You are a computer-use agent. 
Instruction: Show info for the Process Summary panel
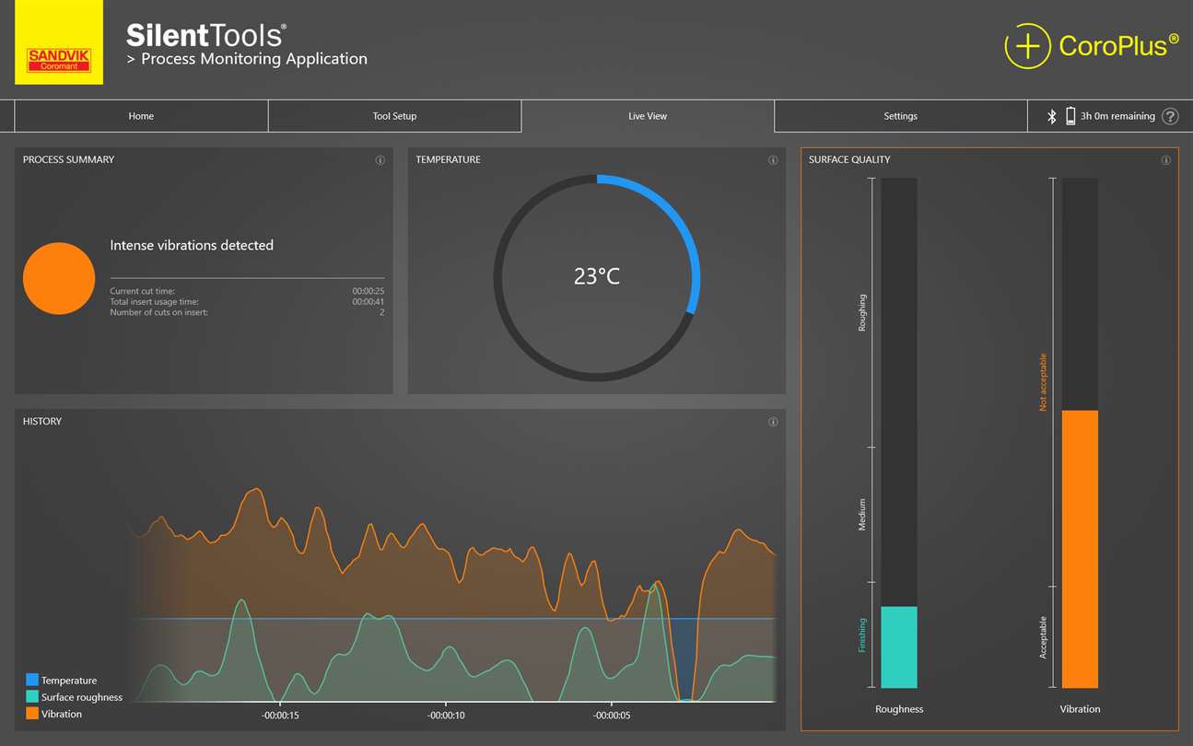380,160
